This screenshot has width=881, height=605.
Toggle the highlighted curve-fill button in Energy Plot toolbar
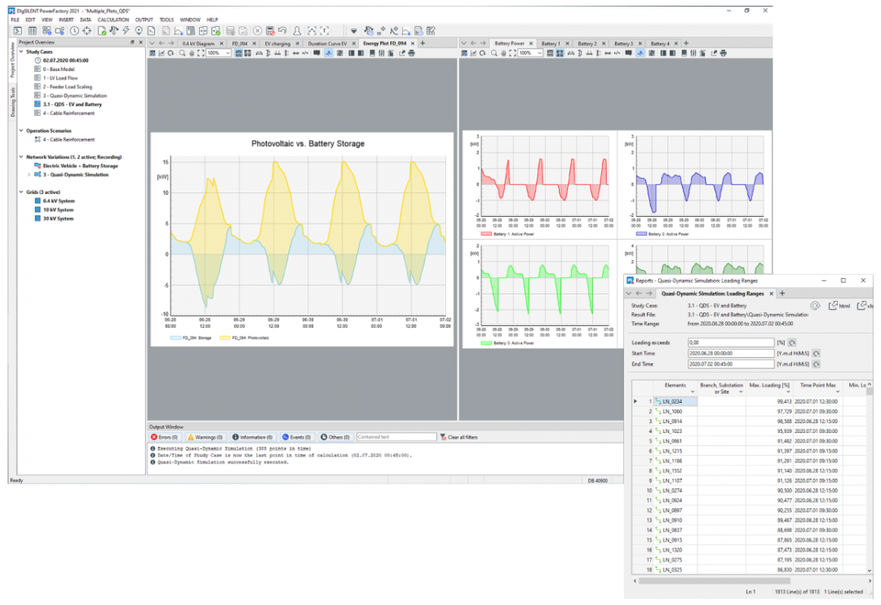tap(328, 53)
